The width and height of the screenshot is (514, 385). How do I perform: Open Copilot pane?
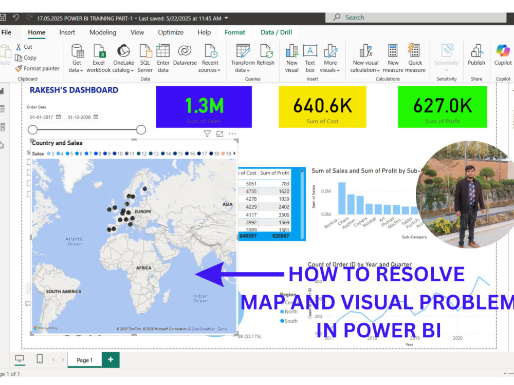[503, 55]
